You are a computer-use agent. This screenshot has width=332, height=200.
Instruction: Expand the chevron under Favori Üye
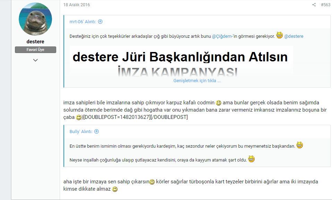point(35,60)
